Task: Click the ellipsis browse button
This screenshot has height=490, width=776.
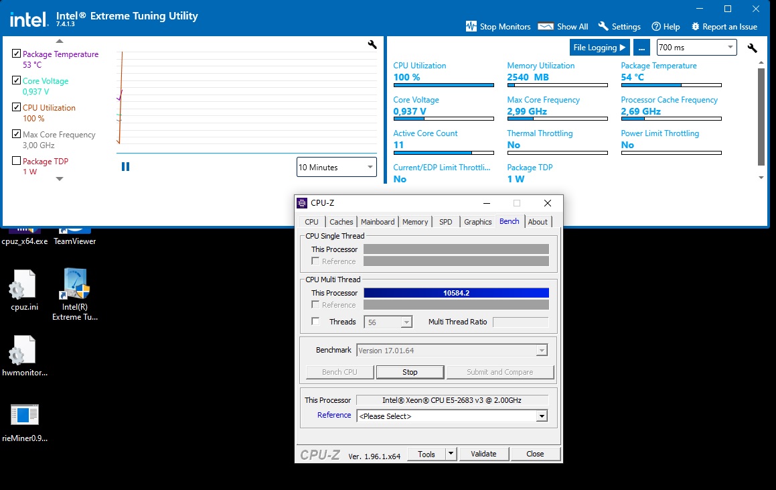Action: 641,48
